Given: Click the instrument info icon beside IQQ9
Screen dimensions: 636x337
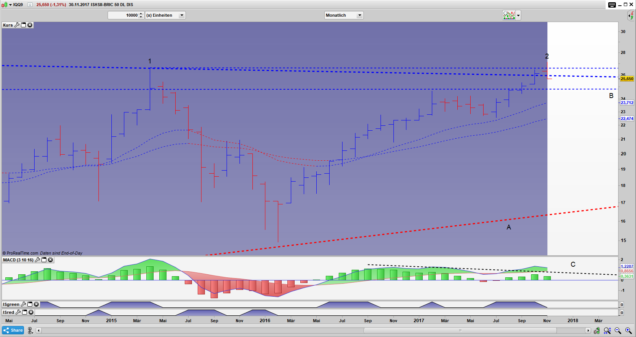Looking at the screenshot, I should (x=30, y=5).
